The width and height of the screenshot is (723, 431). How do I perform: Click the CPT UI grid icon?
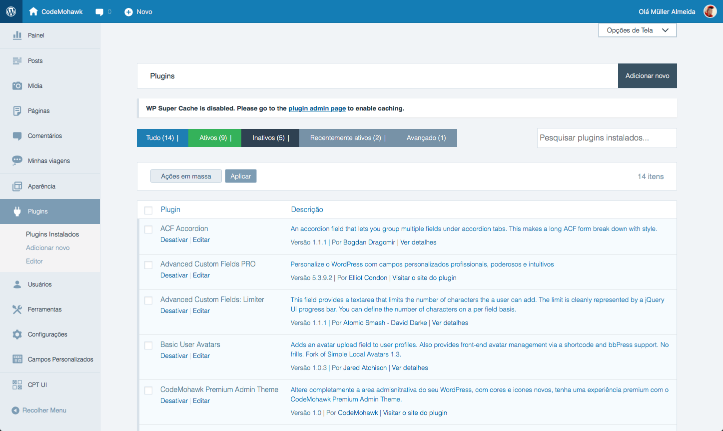[17, 385]
